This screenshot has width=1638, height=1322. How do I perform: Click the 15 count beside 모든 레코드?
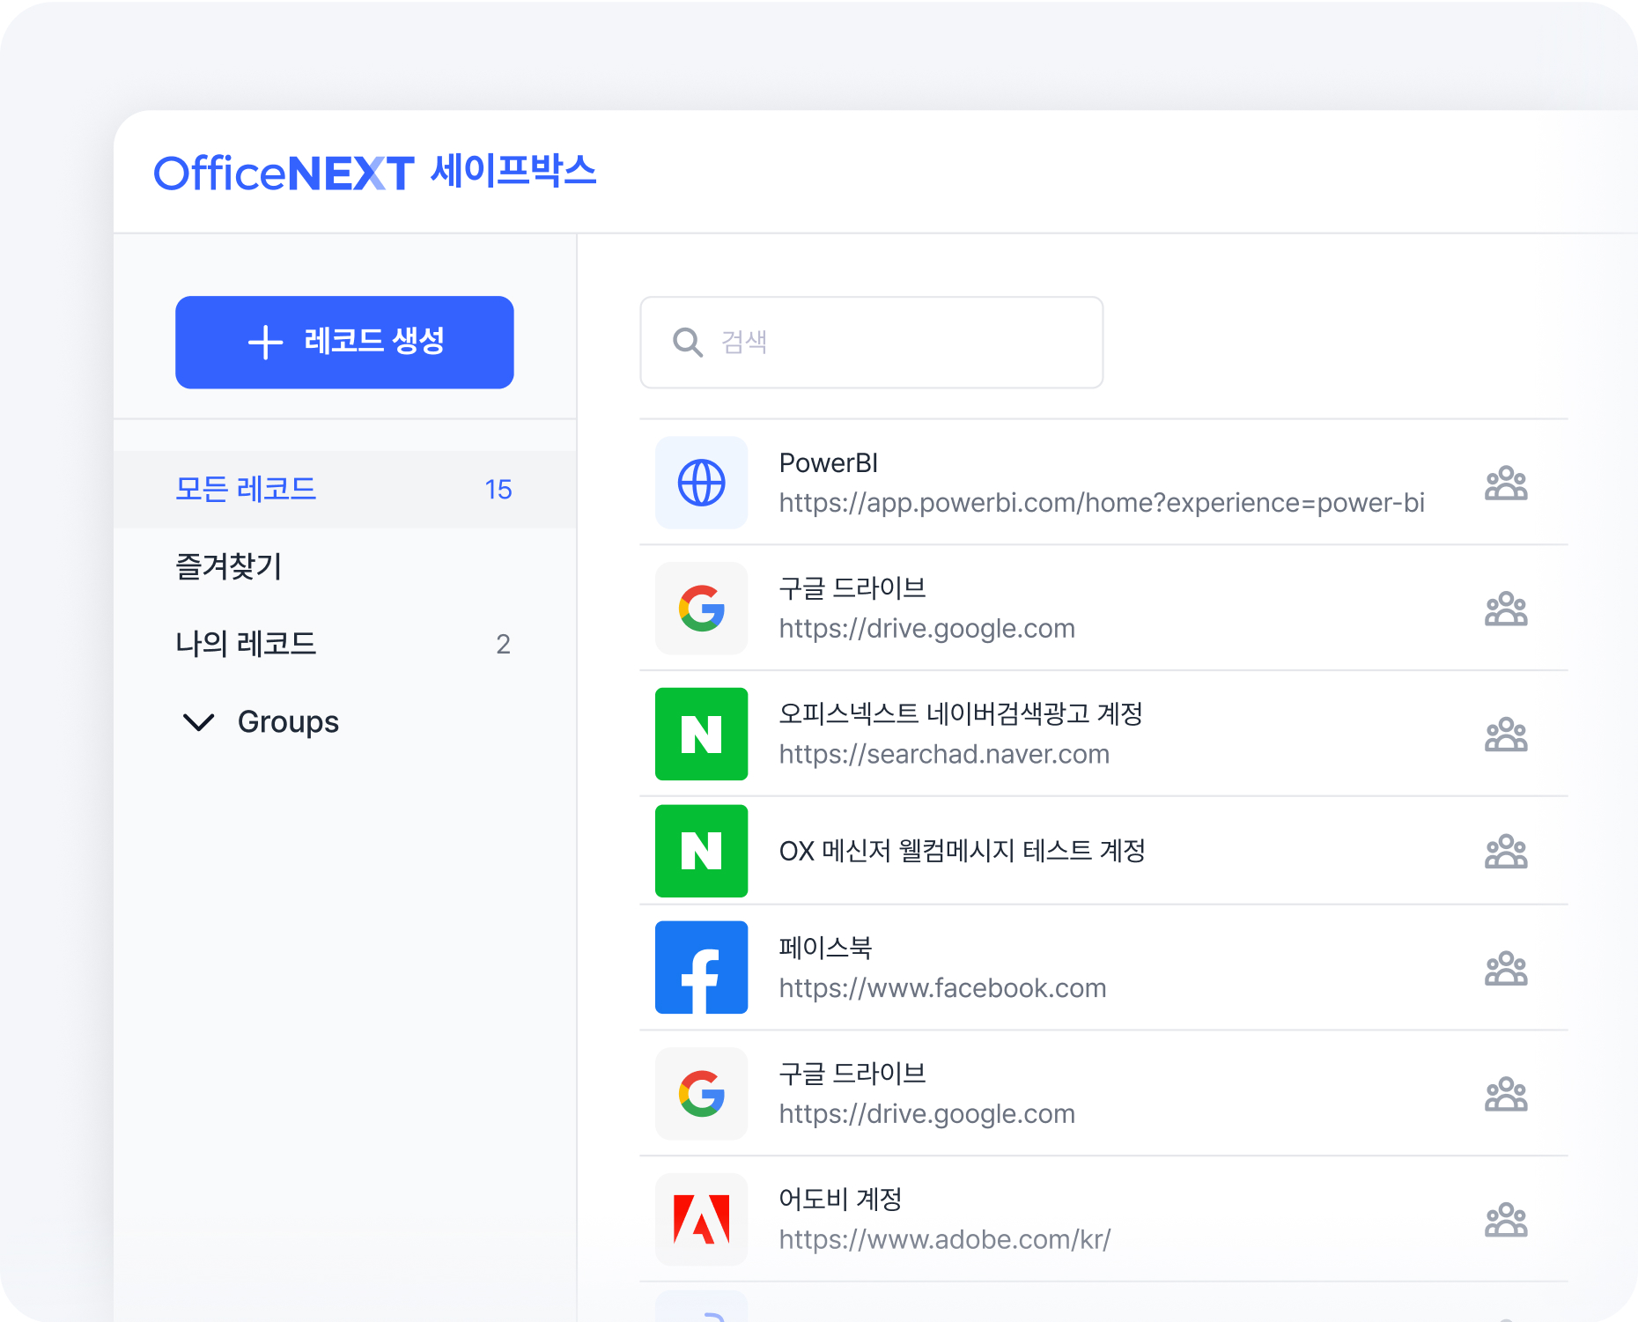[498, 490]
